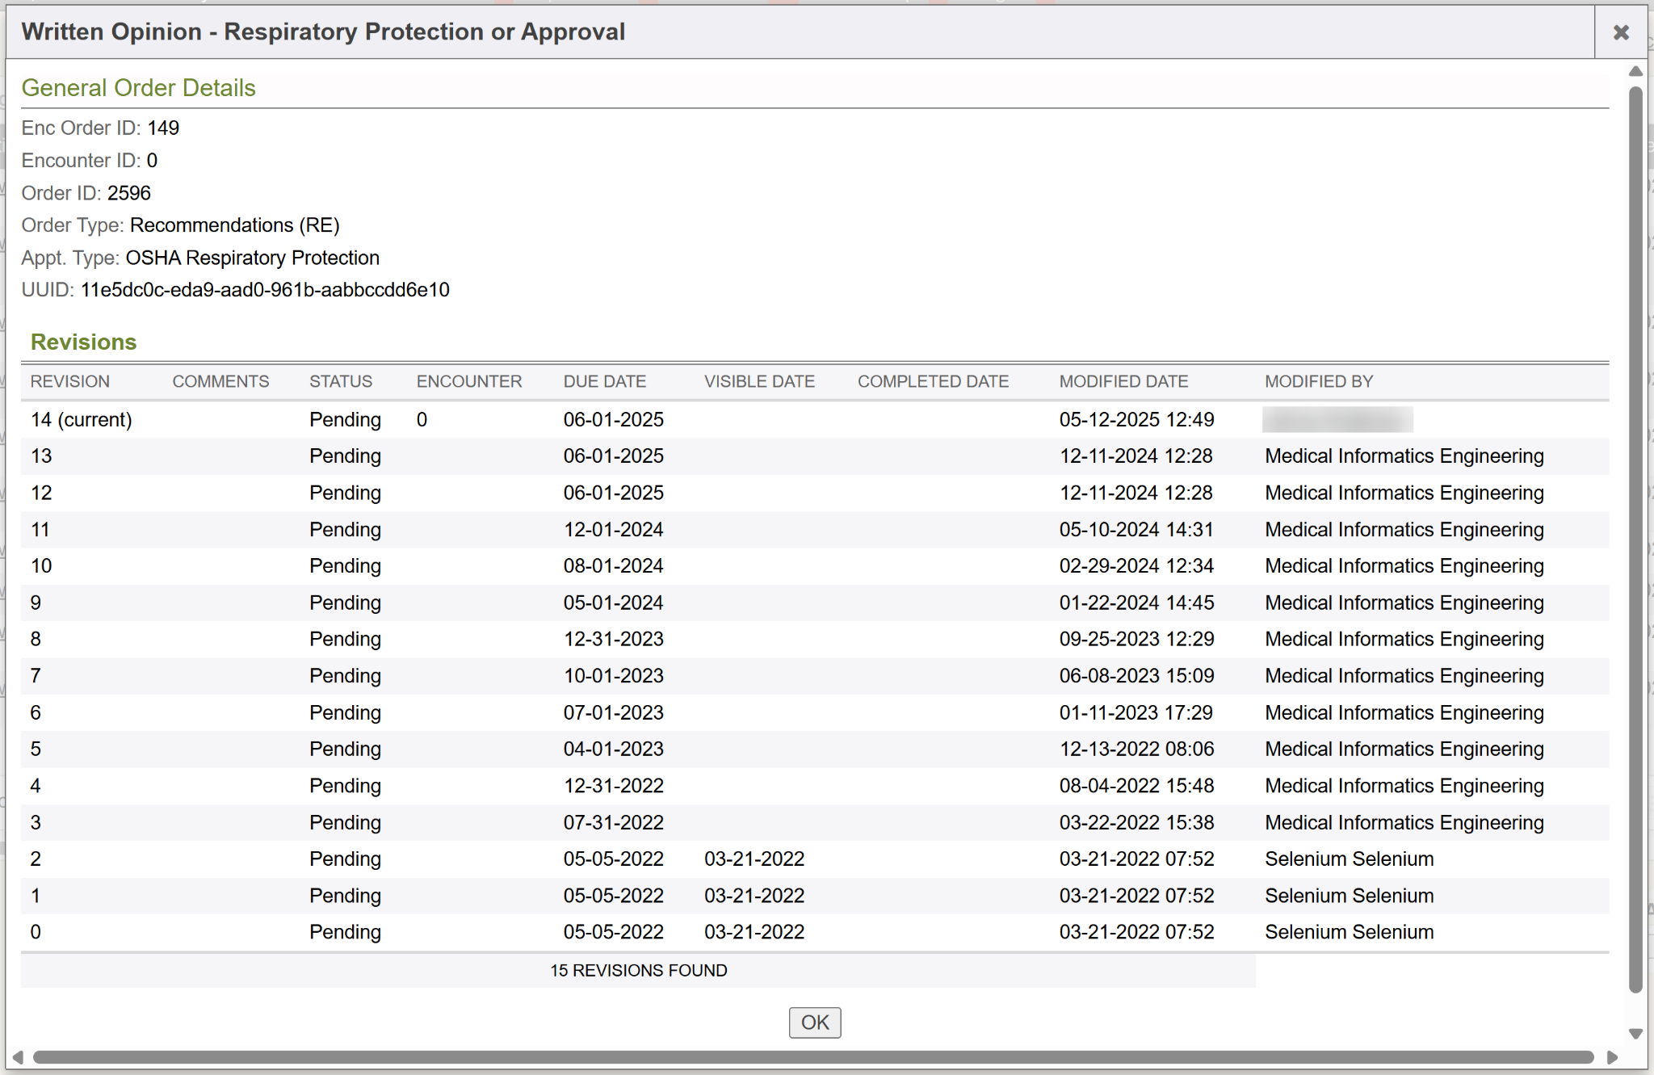Select revision 14 (current) row
This screenshot has height=1075, width=1654.
click(x=81, y=420)
